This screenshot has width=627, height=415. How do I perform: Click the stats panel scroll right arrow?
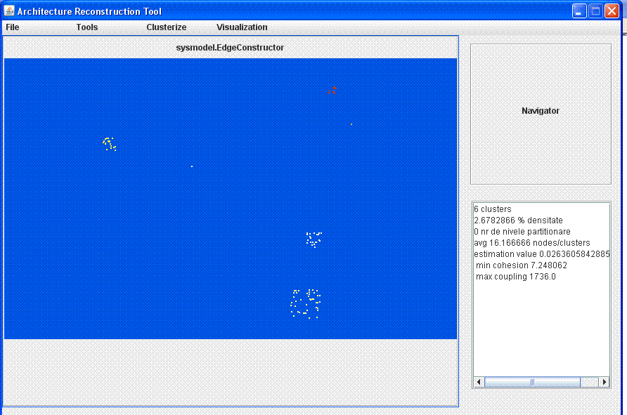tap(604, 383)
